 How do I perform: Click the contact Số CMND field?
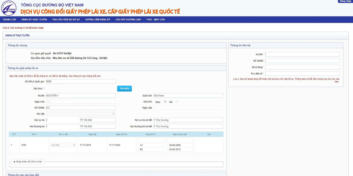(x=302, y=61)
